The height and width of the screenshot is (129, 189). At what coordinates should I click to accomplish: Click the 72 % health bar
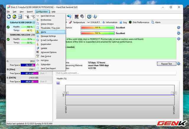[28, 39]
